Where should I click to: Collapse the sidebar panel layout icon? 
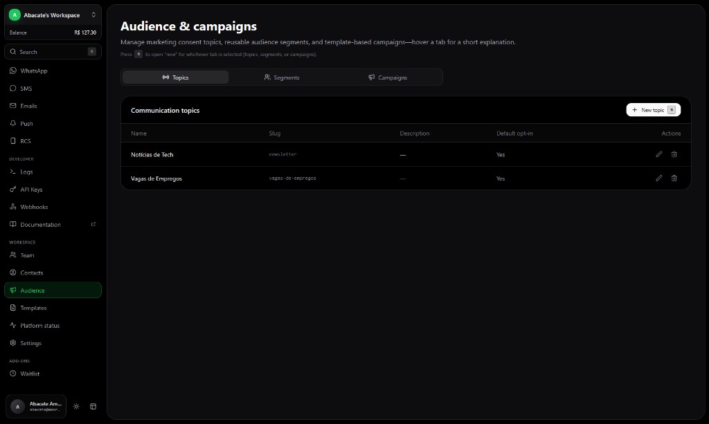coord(93,407)
